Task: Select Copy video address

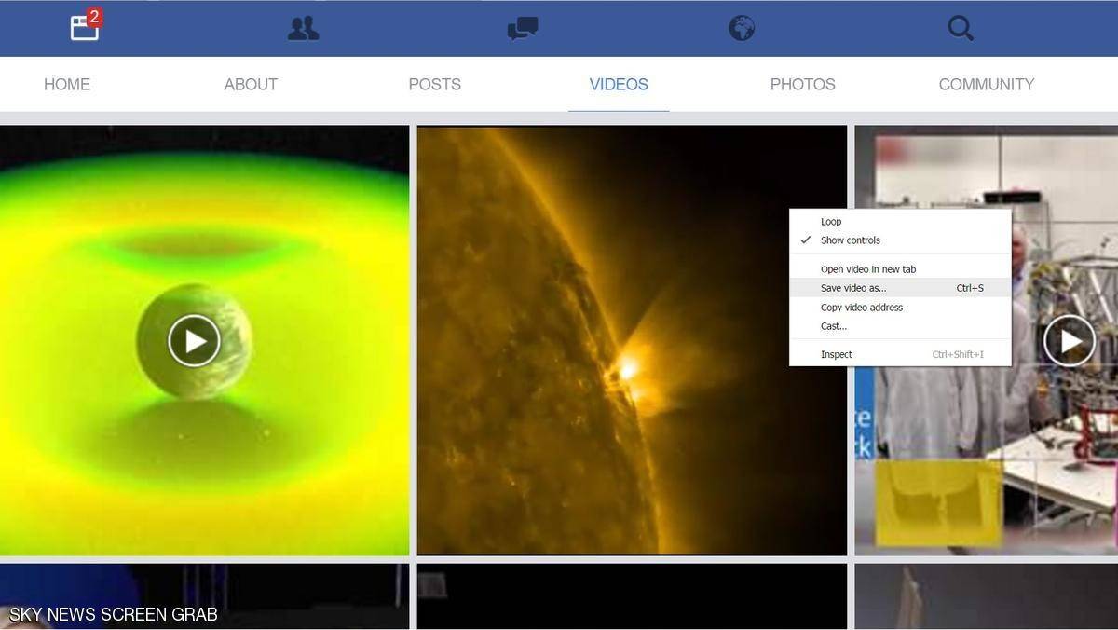Action: [x=900, y=308]
